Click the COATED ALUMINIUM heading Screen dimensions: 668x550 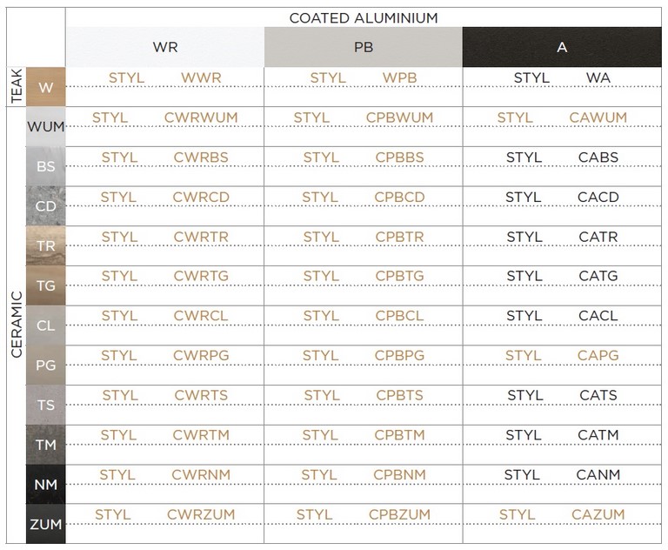click(x=364, y=18)
